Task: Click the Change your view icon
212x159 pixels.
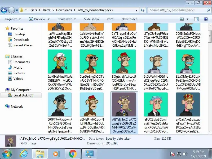Action: coord(182,19)
